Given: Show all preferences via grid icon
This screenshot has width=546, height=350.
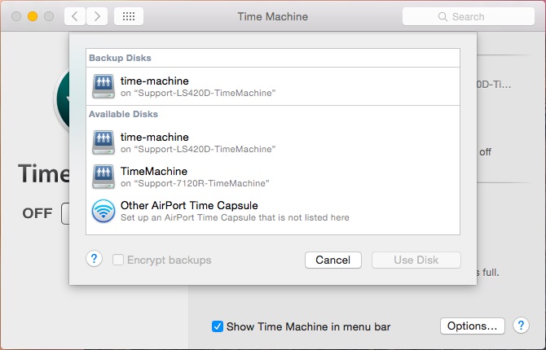Looking at the screenshot, I should pos(129,16).
